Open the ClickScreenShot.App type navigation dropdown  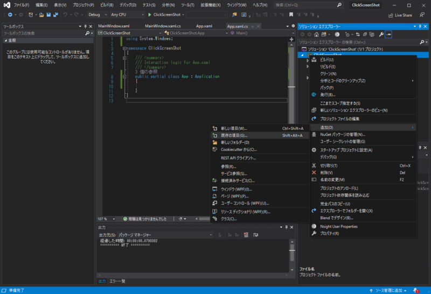pyautogui.click(x=196, y=33)
